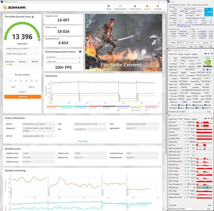Click the GPU-Z Sensors window title bar icon

pos(169,115)
